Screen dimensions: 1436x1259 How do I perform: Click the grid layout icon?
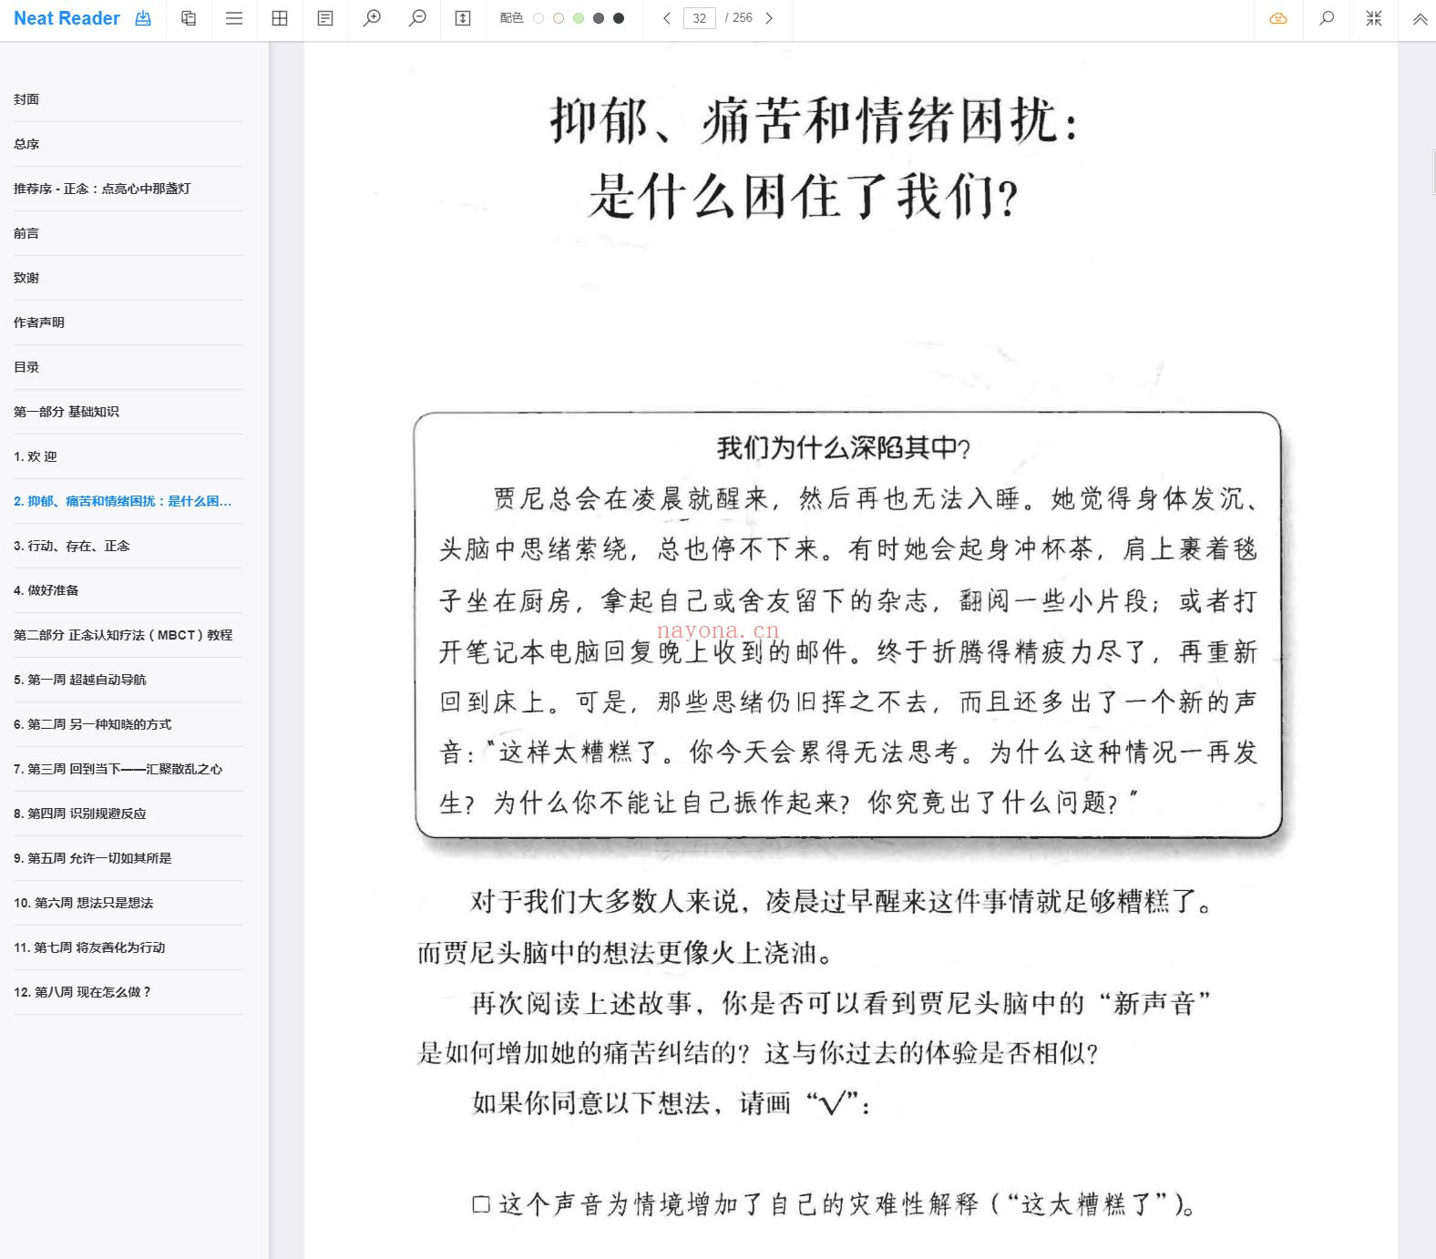pos(280,18)
